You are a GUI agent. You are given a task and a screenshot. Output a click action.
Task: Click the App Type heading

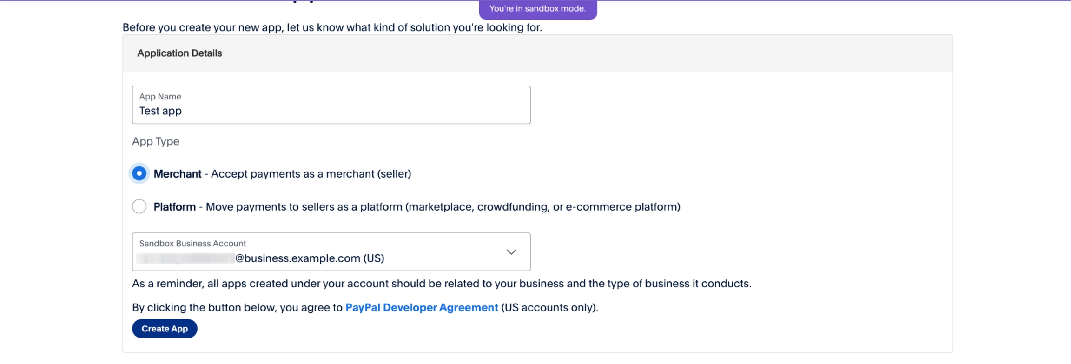pos(155,141)
